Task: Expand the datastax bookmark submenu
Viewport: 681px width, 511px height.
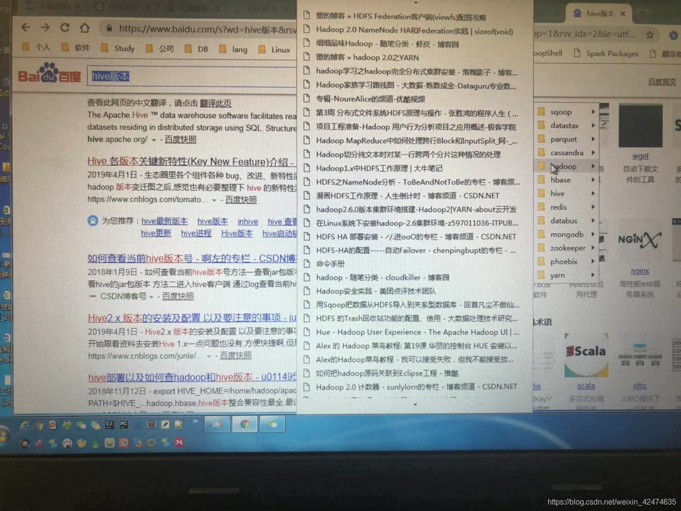Action: tap(567, 125)
